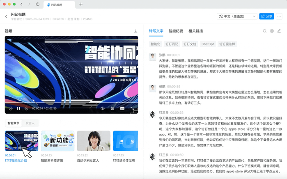Open the 智能黑科技详情 chapter thumbnail
Screen dimensions: 287x179
(57, 141)
